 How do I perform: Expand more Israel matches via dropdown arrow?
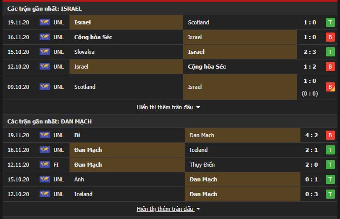(x=198, y=107)
